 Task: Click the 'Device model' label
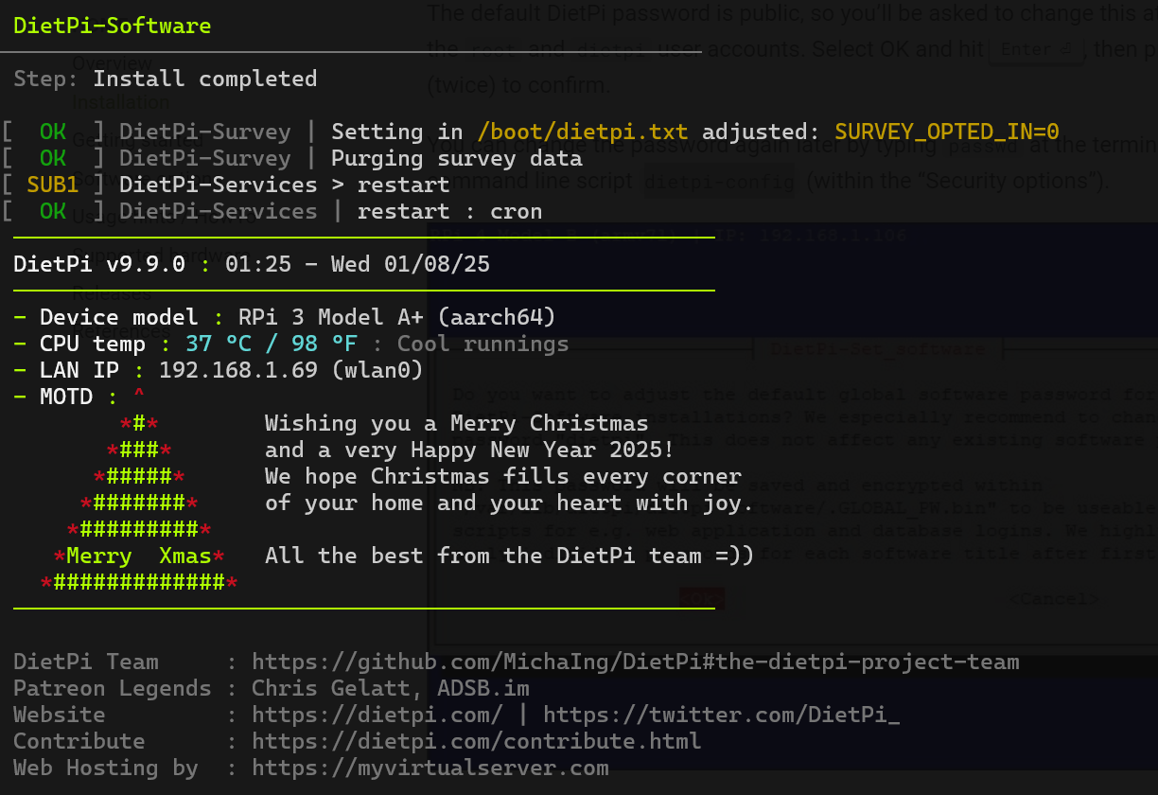(119, 317)
